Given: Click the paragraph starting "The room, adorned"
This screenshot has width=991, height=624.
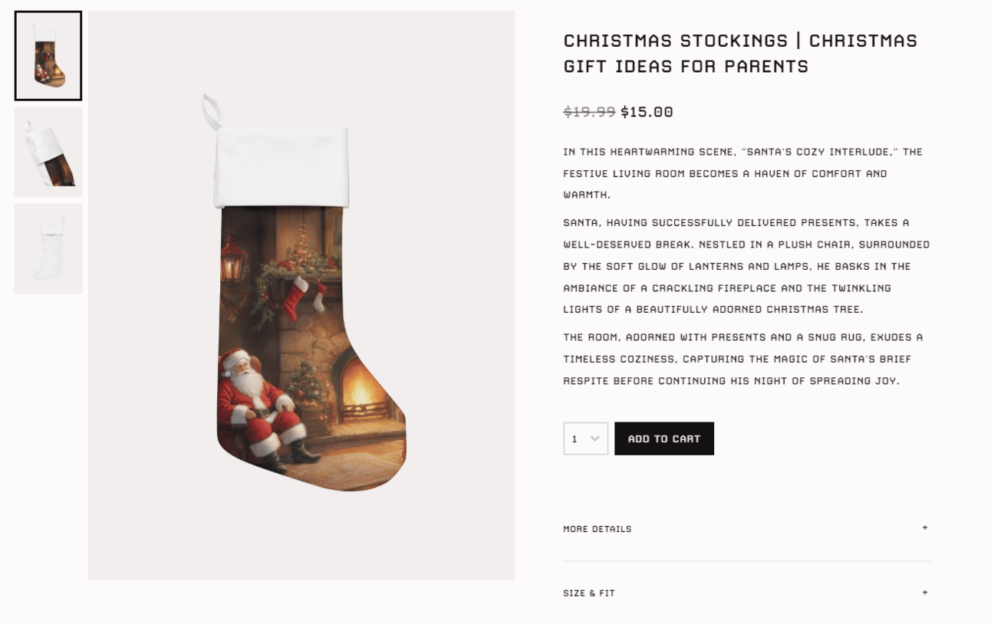Looking at the screenshot, I should 742,359.
